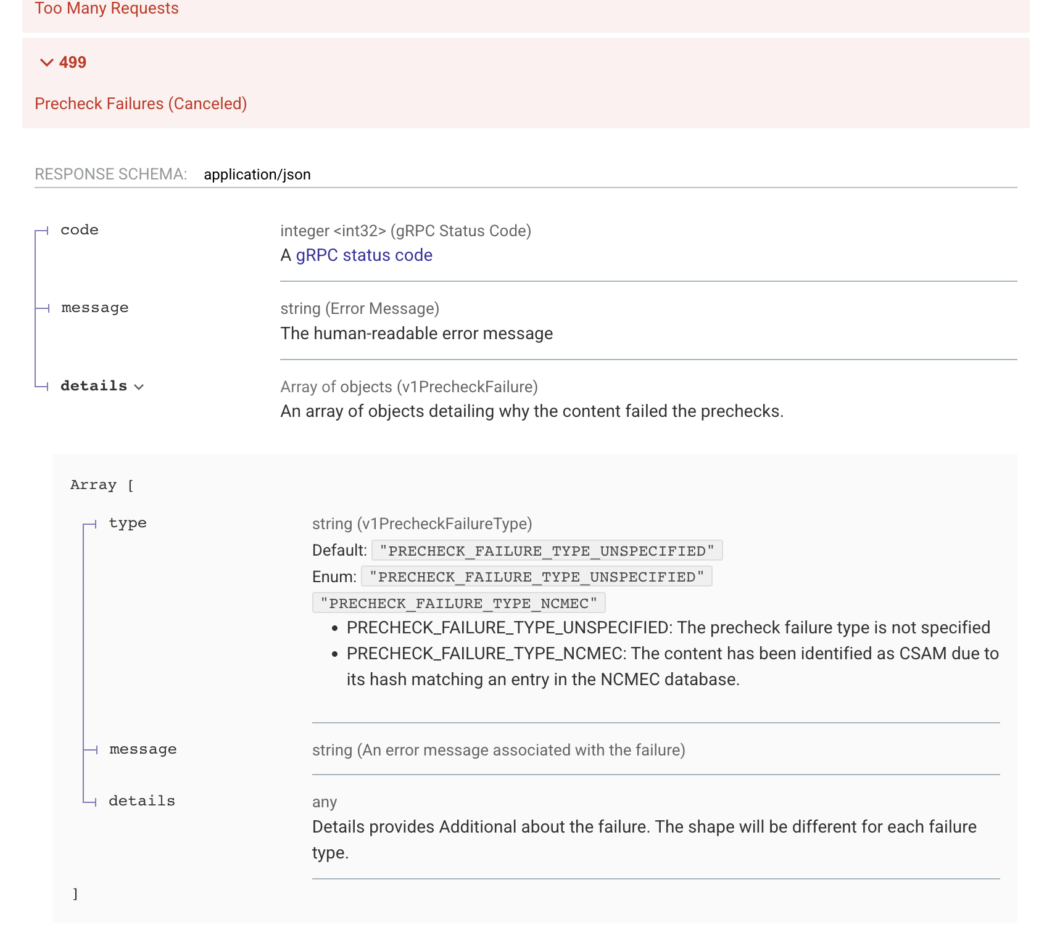
Task: Select the enum PRECHECK_FAILURE_TYPE_UNSPECIFIED value
Action: point(537,577)
